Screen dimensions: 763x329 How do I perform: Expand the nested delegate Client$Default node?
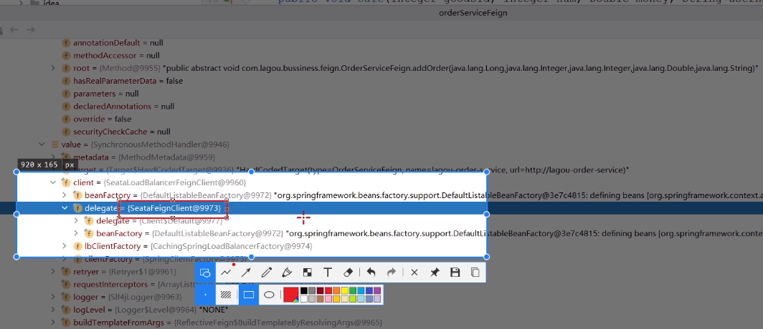click(x=75, y=221)
